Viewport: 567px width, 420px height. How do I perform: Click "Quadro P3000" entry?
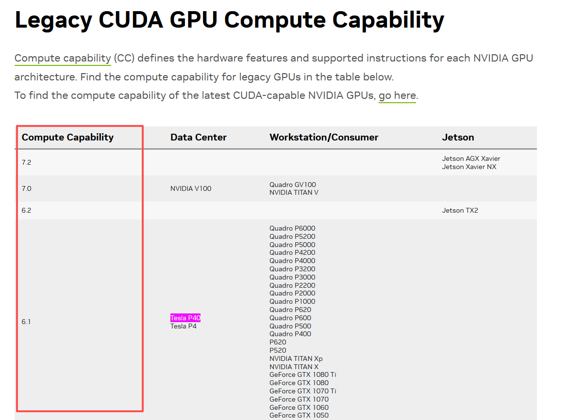pyautogui.click(x=292, y=277)
